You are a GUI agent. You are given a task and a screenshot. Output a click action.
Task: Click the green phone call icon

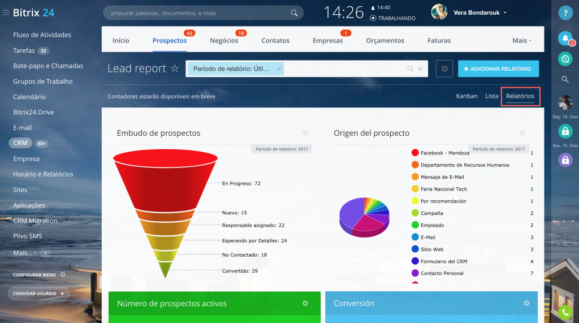point(565,311)
